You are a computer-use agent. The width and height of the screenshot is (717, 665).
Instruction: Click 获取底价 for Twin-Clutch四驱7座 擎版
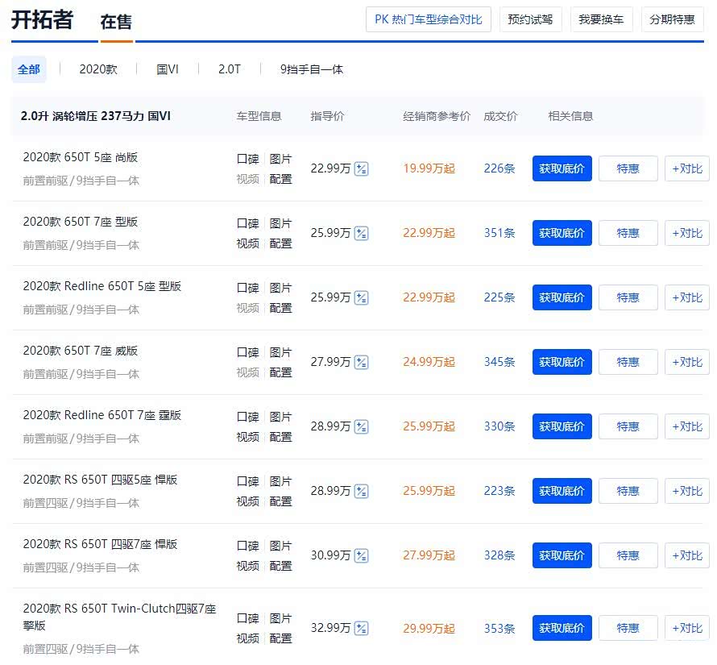562,628
